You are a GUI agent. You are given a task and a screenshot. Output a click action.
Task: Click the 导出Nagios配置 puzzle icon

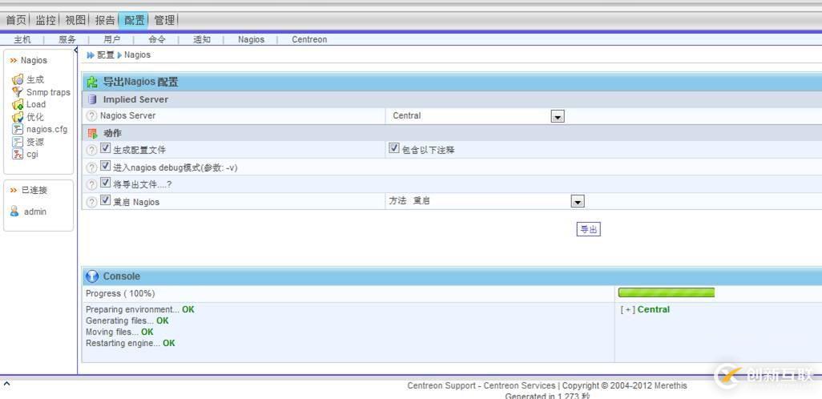(x=92, y=82)
